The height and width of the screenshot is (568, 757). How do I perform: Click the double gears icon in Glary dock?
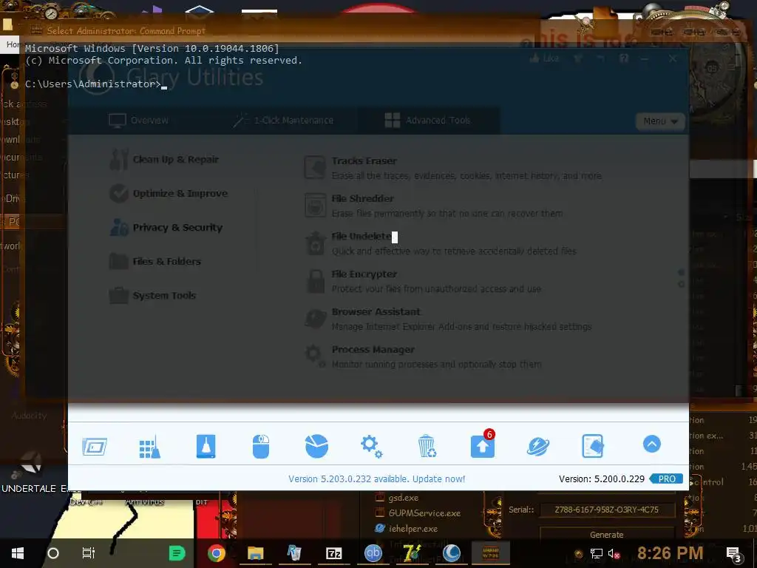tap(372, 446)
